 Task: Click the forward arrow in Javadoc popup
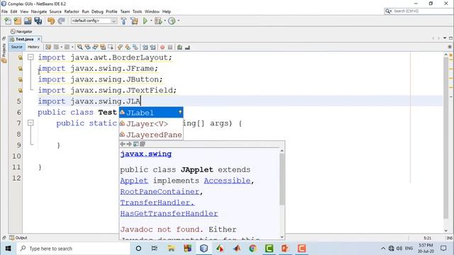[129, 144]
